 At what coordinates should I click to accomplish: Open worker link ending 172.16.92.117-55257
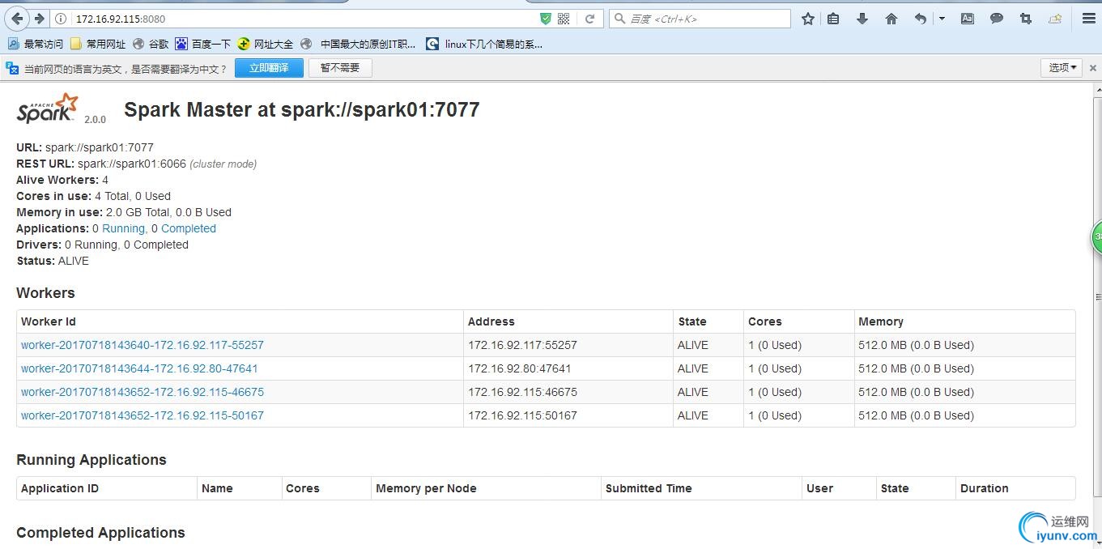tap(143, 345)
